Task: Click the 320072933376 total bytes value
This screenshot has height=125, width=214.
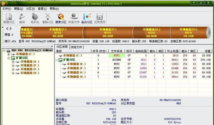Action: coord(172,119)
